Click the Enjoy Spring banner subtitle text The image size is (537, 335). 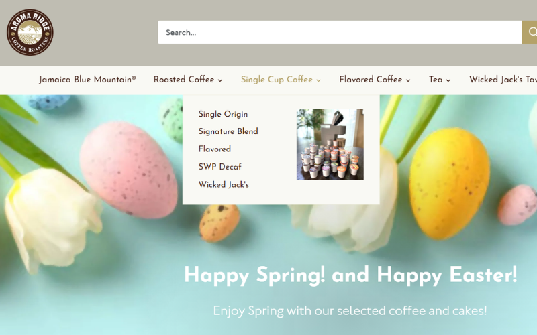click(350, 311)
